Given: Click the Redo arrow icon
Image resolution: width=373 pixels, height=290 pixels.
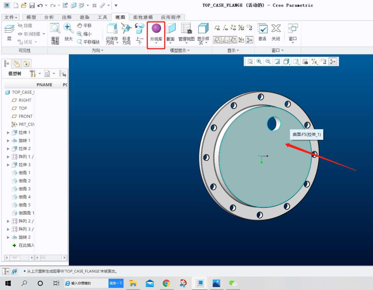Looking at the screenshot, I should tap(53, 5).
